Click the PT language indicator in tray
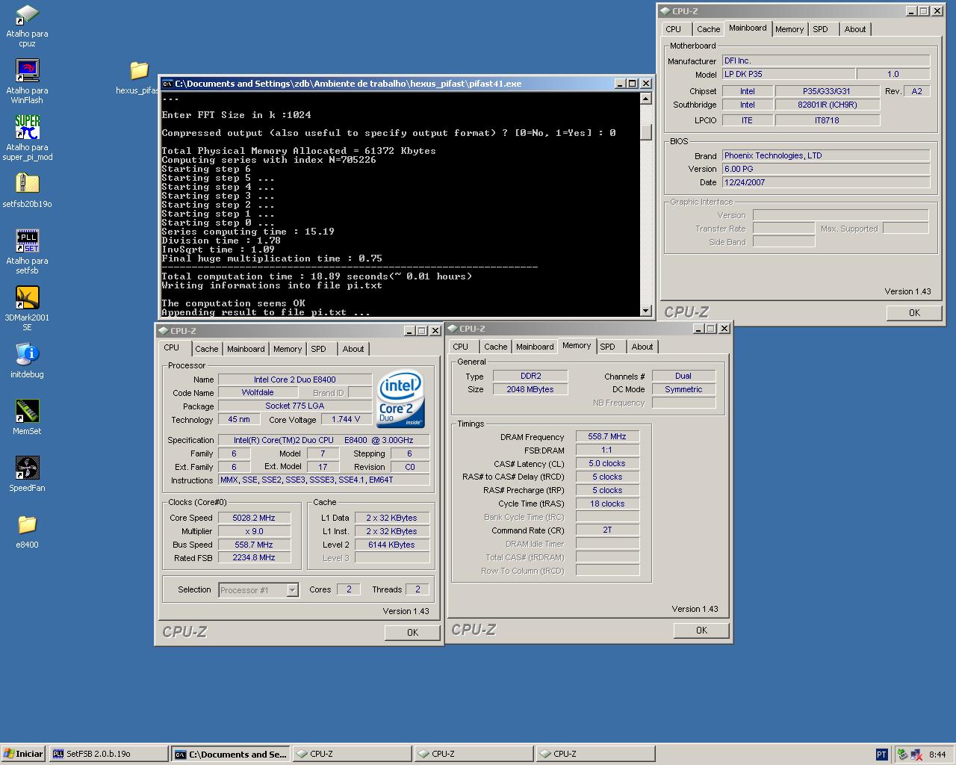The width and height of the screenshot is (956, 765). 881,755
